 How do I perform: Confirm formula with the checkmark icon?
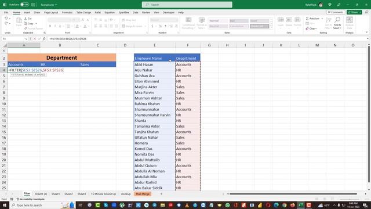39,39
